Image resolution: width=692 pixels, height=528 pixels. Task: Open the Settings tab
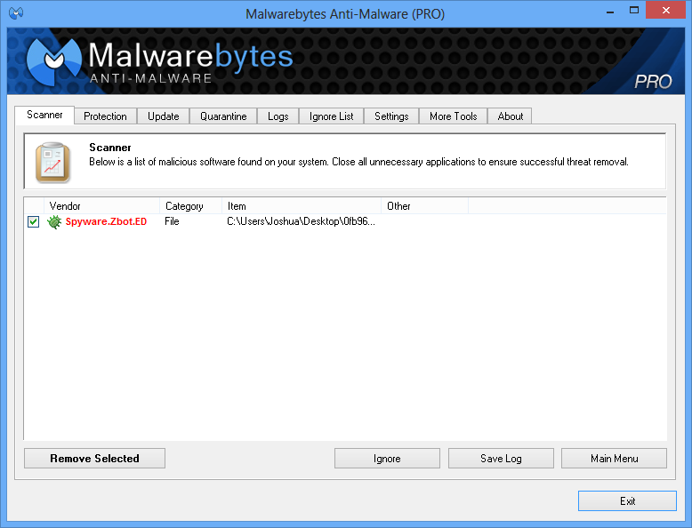[391, 116]
